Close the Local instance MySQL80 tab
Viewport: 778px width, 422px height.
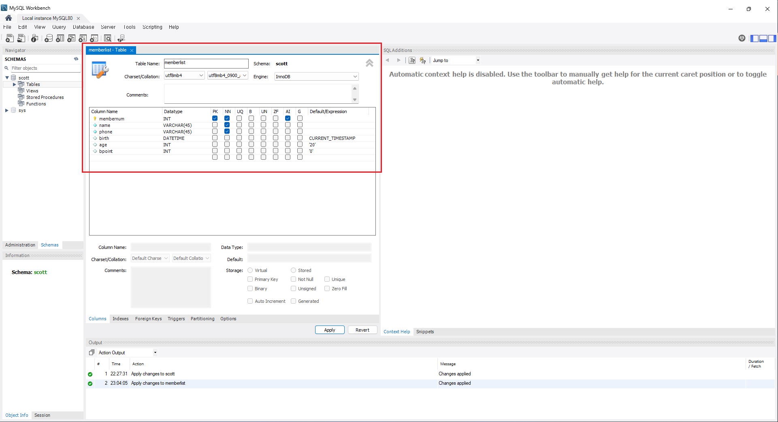point(78,18)
